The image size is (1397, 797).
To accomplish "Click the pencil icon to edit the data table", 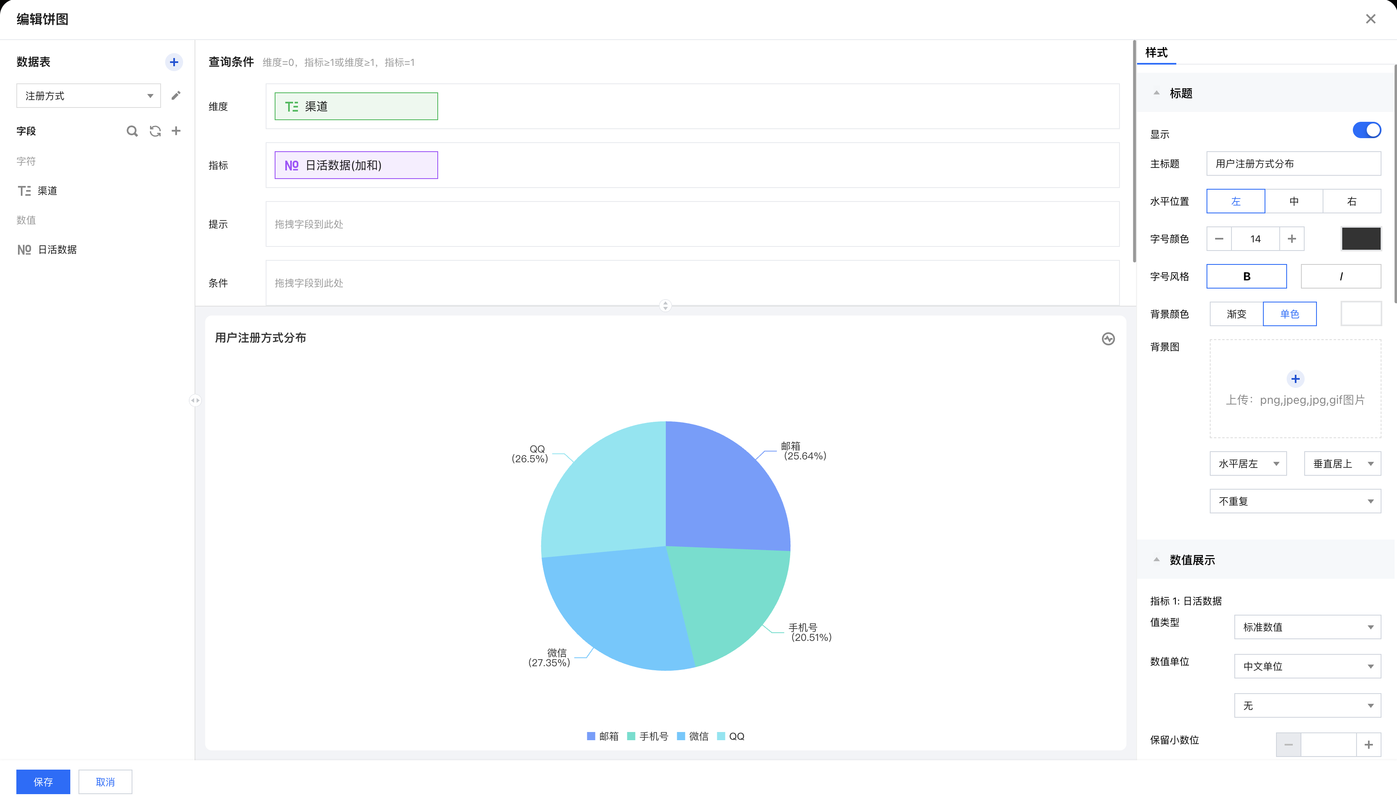I will pos(176,96).
